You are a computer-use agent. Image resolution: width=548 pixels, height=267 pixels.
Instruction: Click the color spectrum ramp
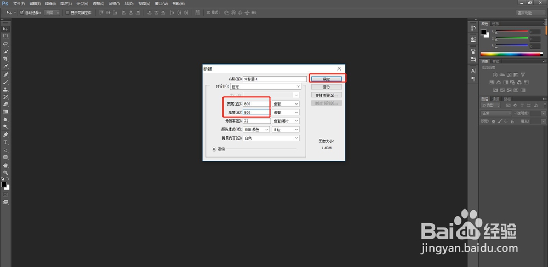tap(511, 54)
